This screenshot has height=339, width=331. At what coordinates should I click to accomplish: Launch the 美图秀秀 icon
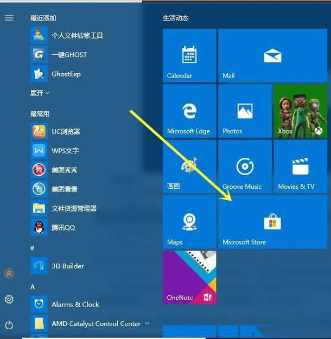click(x=39, y=170)
